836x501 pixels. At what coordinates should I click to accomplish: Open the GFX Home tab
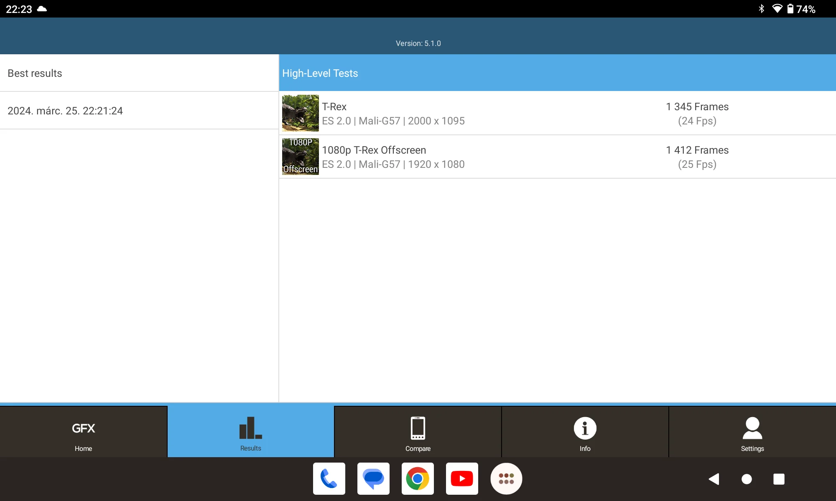pyautogui.click(x=83, y=432)
